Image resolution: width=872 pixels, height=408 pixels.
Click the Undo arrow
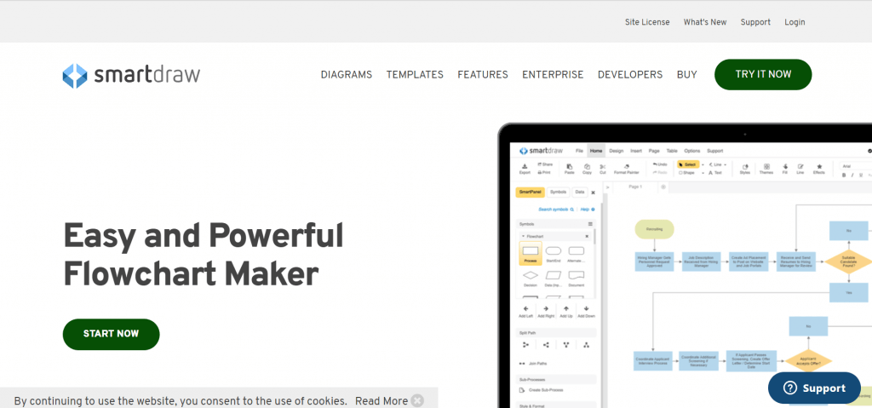[655, 164]
